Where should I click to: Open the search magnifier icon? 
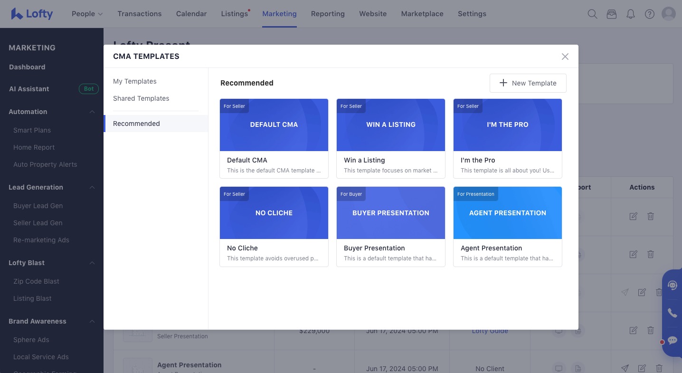(x=592, y=14)
